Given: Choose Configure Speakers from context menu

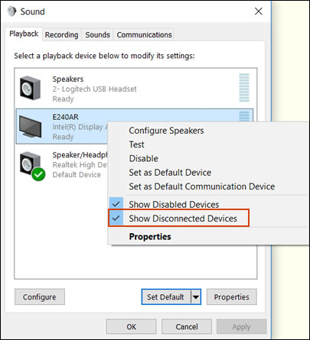Looking at the screenshot, I should pyautogui.click(x=166, y=131).
